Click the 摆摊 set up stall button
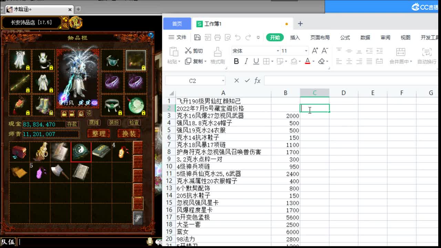Screen dimensions: 441x248 coord(94,123)
